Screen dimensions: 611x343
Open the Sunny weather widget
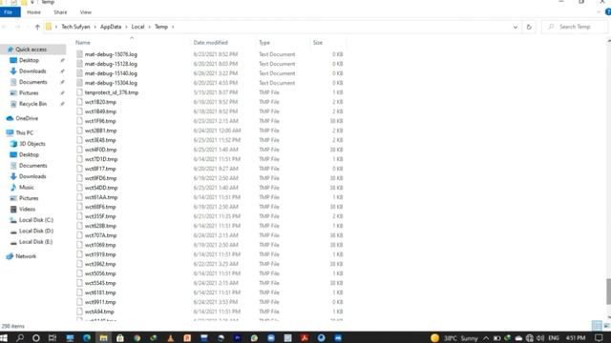point(454,338)
